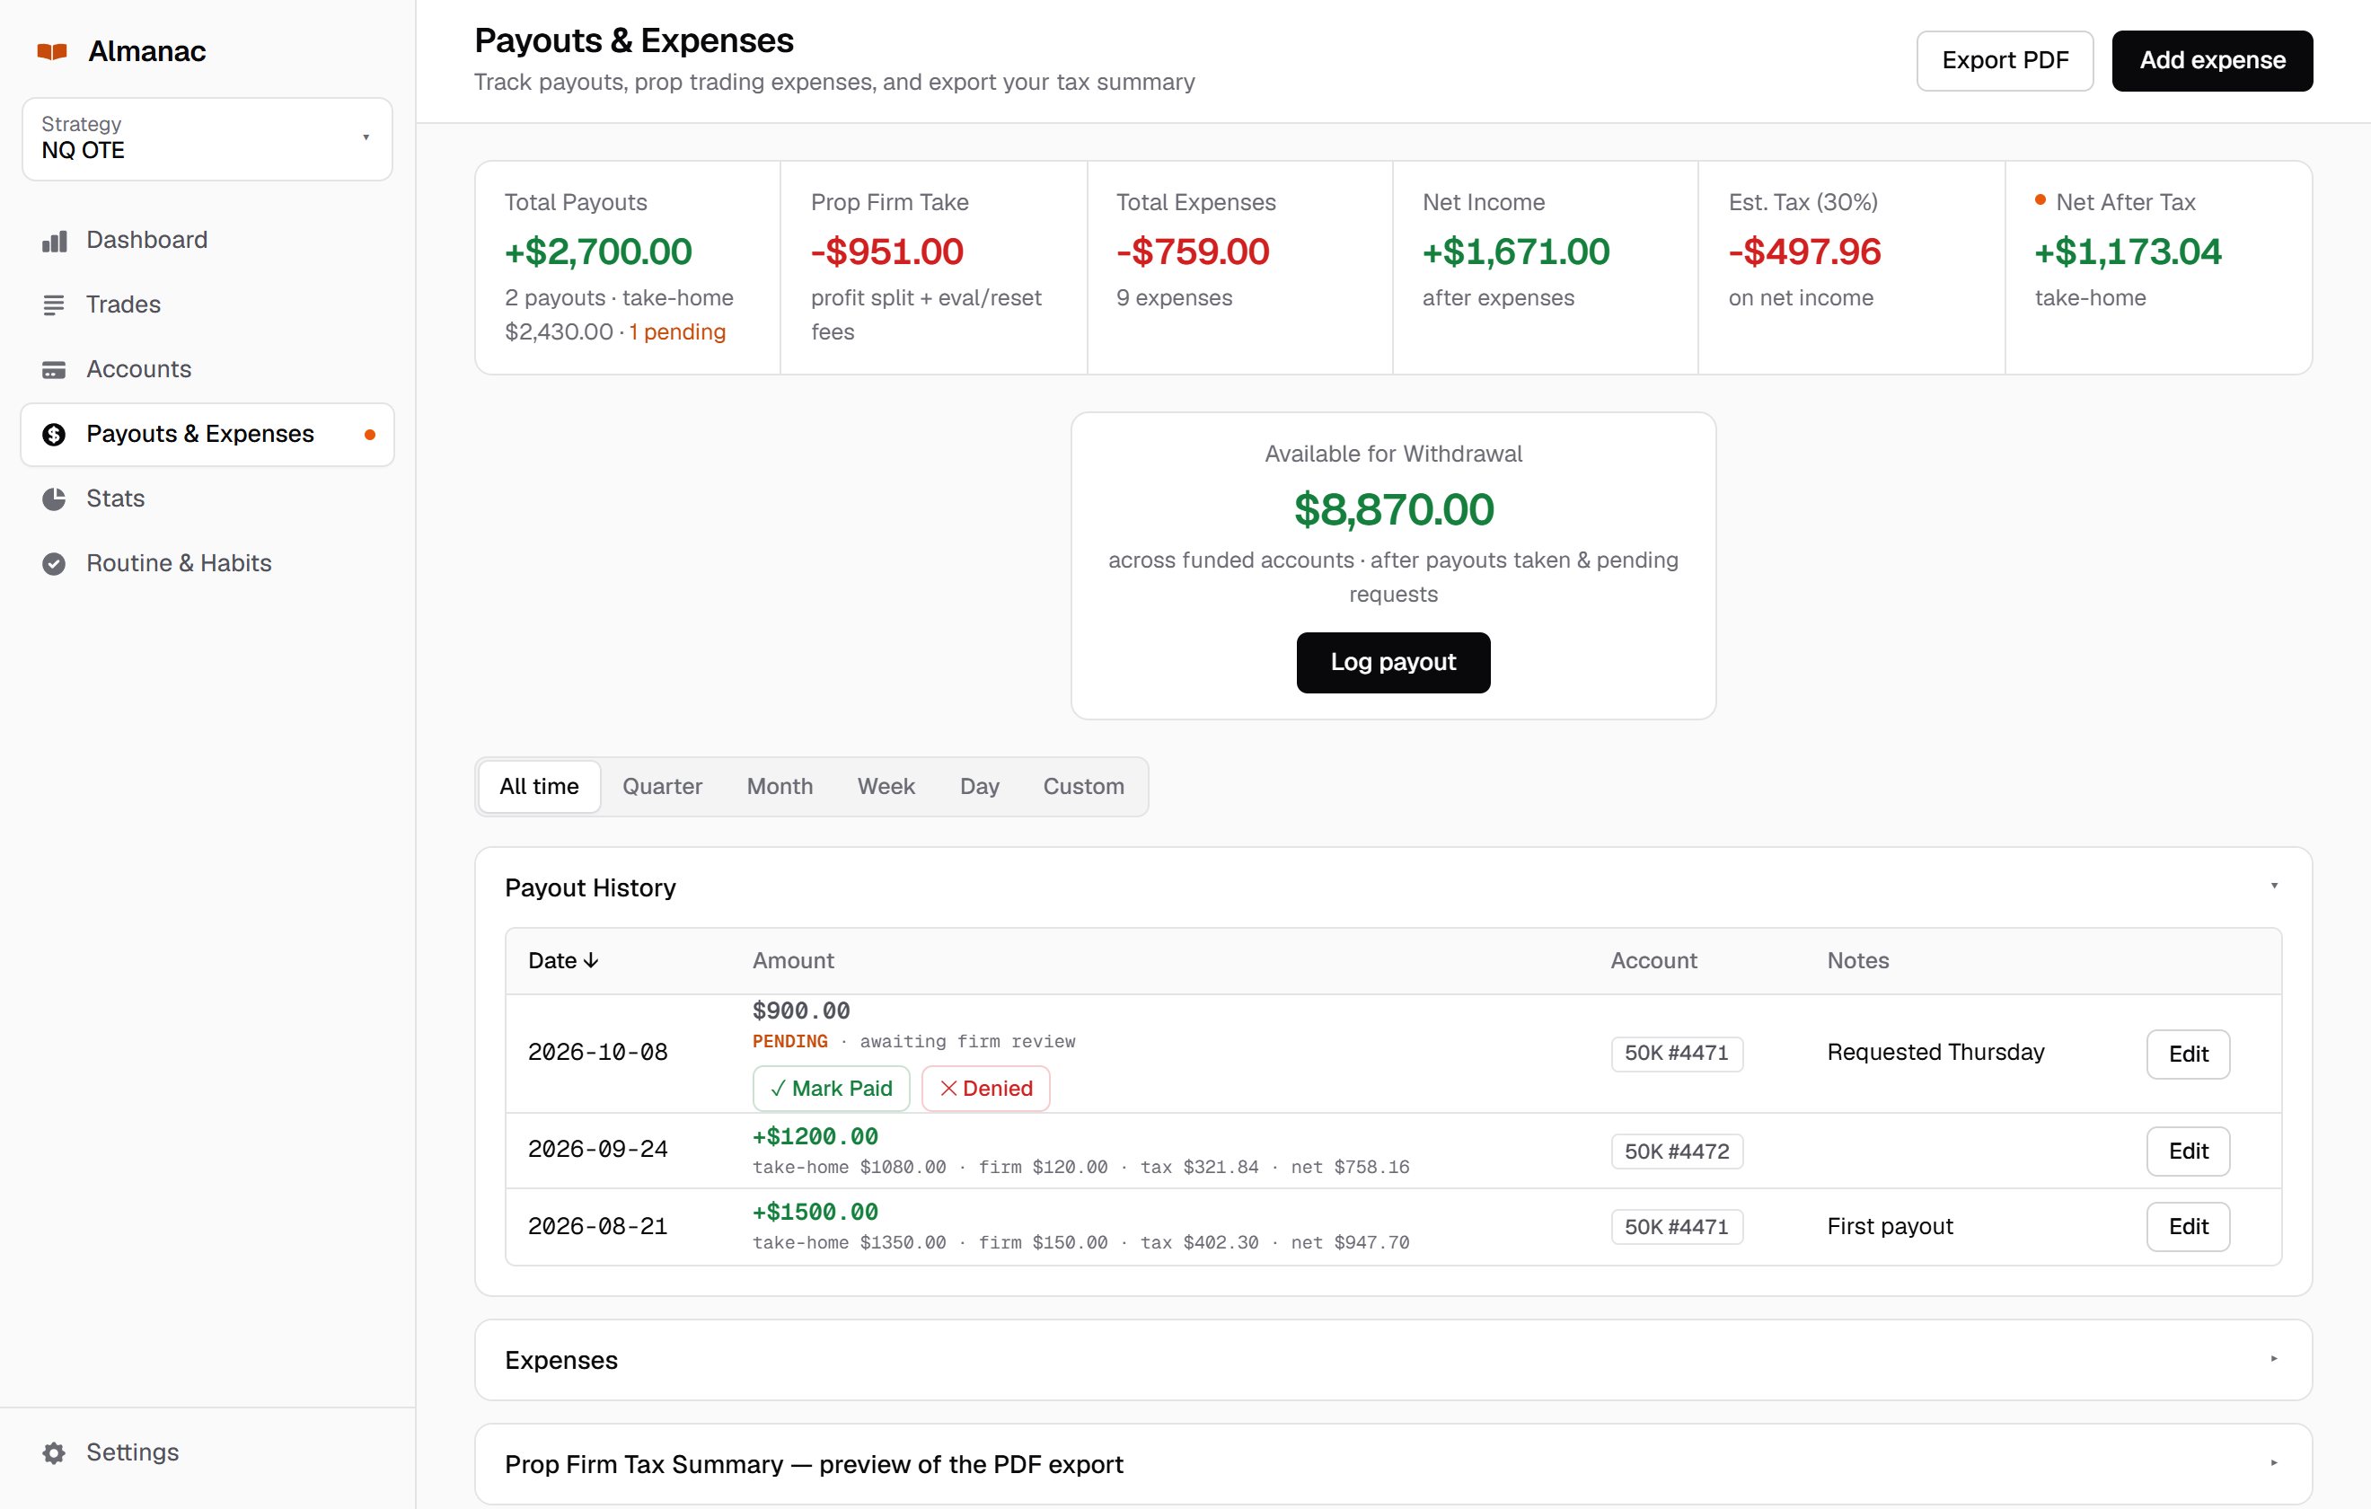The width and height of the screenshot is (2371, 1509).
Task: Expand the Prop Firm Tax Summary preview
Action: pyautogui.click(x=2275, y=1462)
